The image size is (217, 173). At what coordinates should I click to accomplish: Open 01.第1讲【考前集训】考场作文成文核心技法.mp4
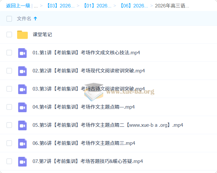coord(86,53)
